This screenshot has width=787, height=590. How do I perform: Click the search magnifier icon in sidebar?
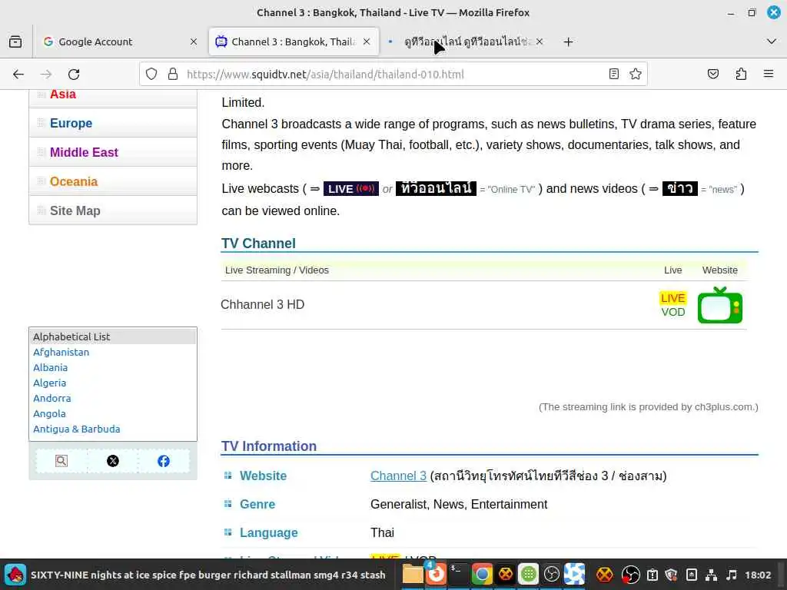click(61, 461)
